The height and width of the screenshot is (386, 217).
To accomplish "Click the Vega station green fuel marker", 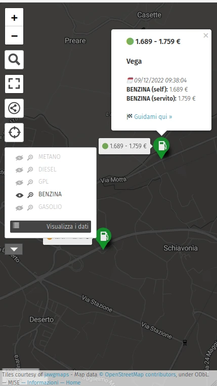I will coord(161,147).
